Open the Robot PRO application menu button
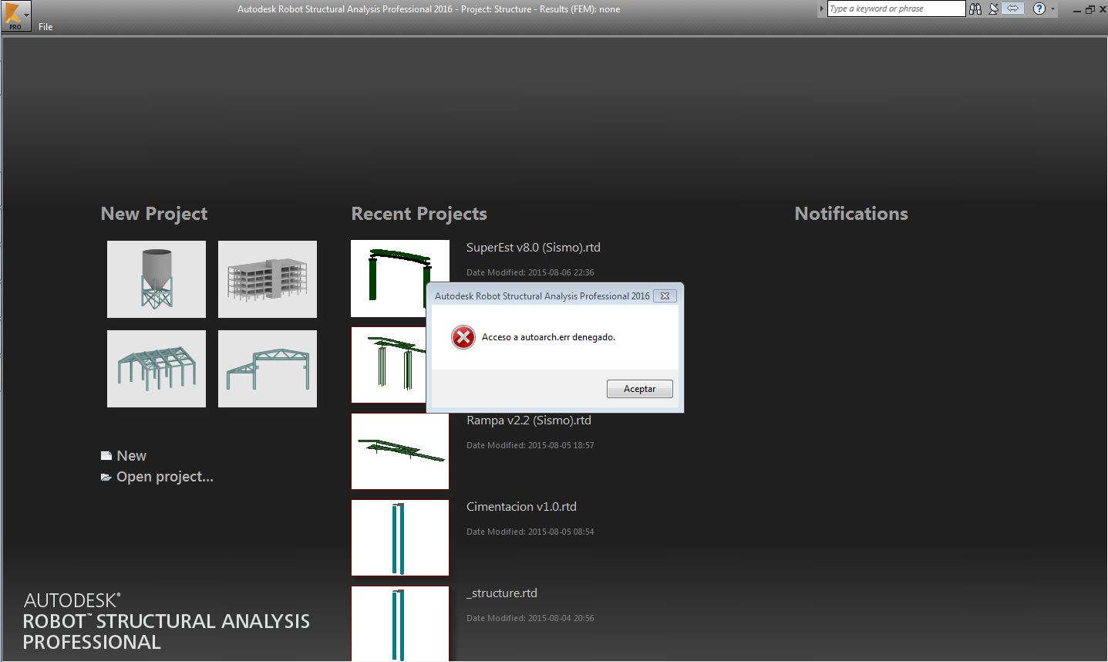The image size is (1108, 662). (15, 16)
